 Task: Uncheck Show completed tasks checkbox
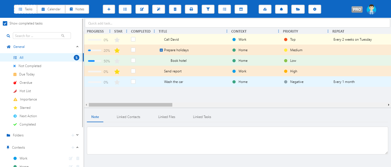click(5, 23)
